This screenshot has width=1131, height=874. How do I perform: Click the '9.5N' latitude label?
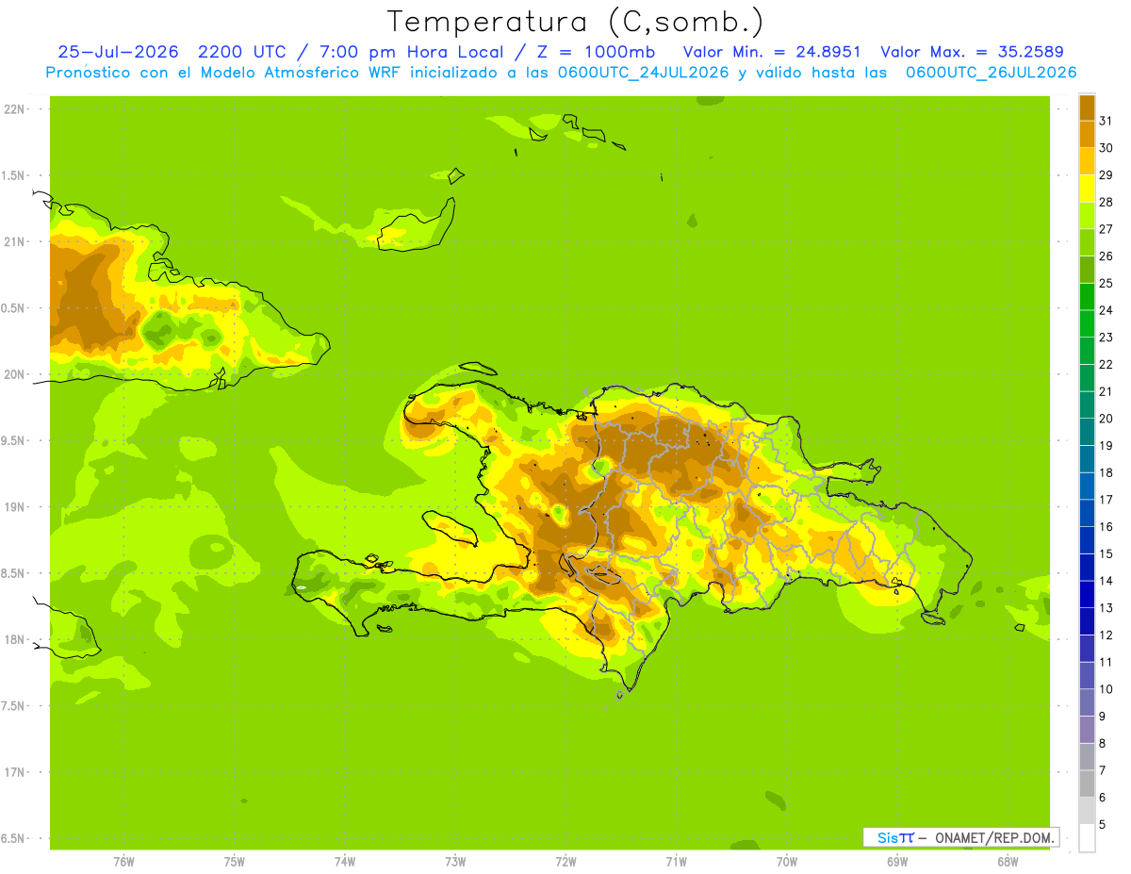click(14, 441)
